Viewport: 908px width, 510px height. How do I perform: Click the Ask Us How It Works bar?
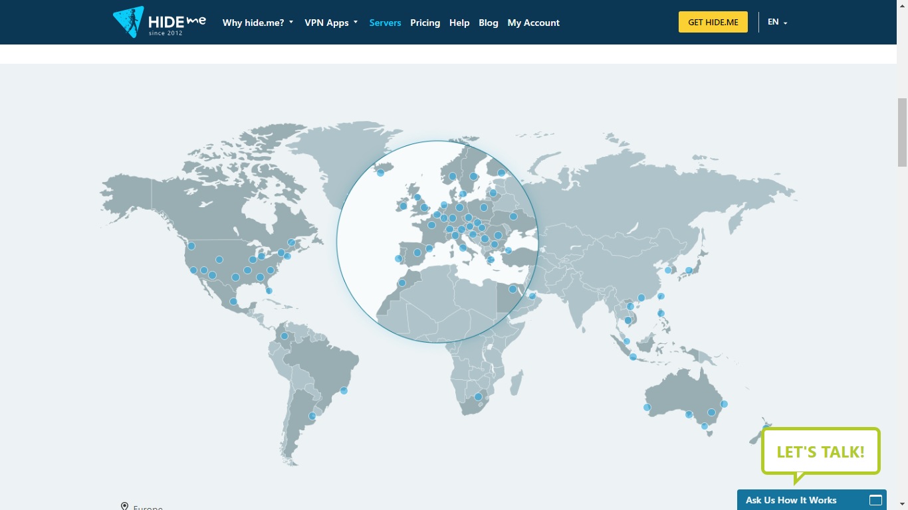click(791, 500)
